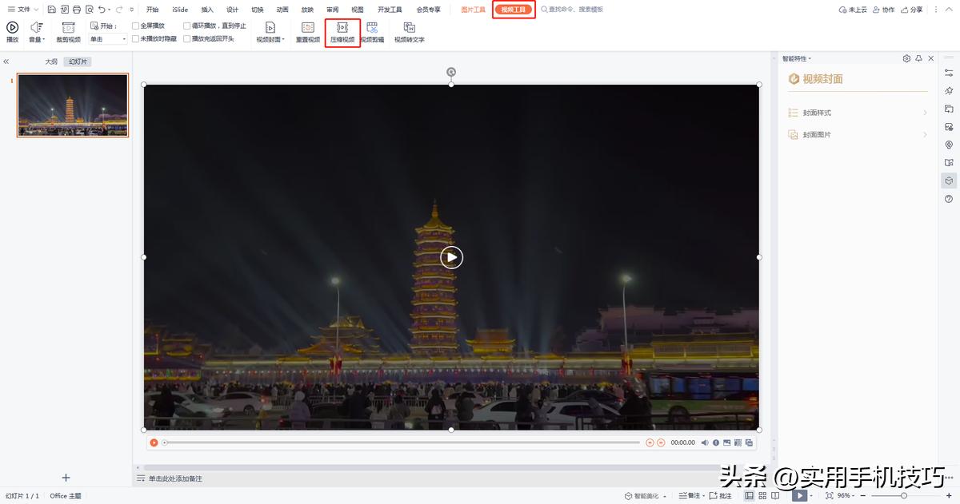Select slide 1 thumbnail in the sidebar
Viewport: 960px width, 504px height.
pyautogui.click(x=72, y=105)
